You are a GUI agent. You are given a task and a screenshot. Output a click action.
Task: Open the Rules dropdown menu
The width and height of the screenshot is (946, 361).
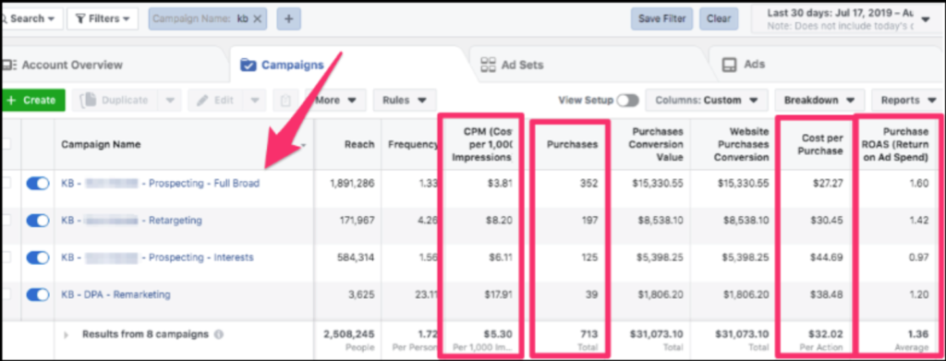click(405, 100)
